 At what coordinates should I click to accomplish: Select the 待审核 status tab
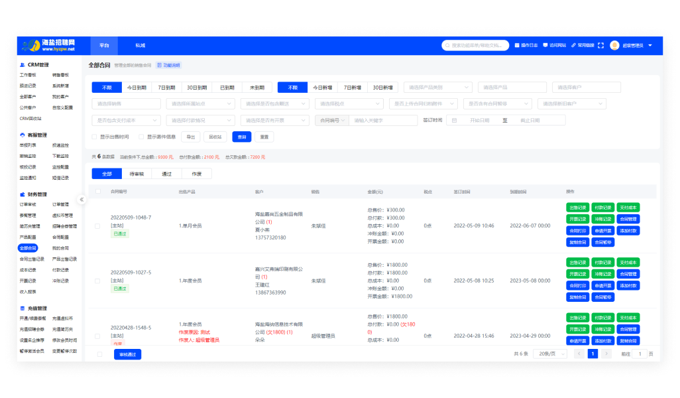137,174
